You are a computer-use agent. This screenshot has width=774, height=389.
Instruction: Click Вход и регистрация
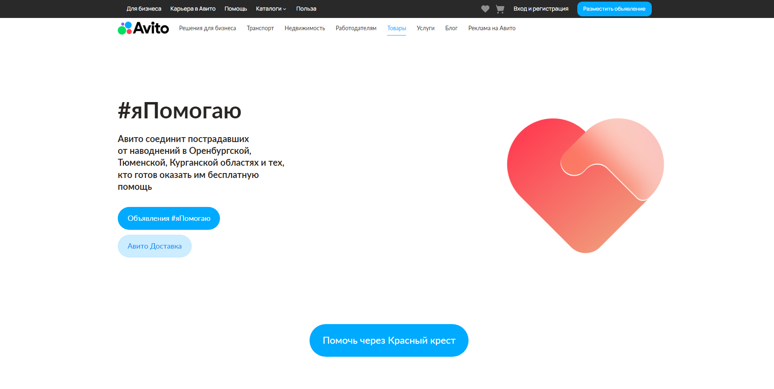pos(541,9)
